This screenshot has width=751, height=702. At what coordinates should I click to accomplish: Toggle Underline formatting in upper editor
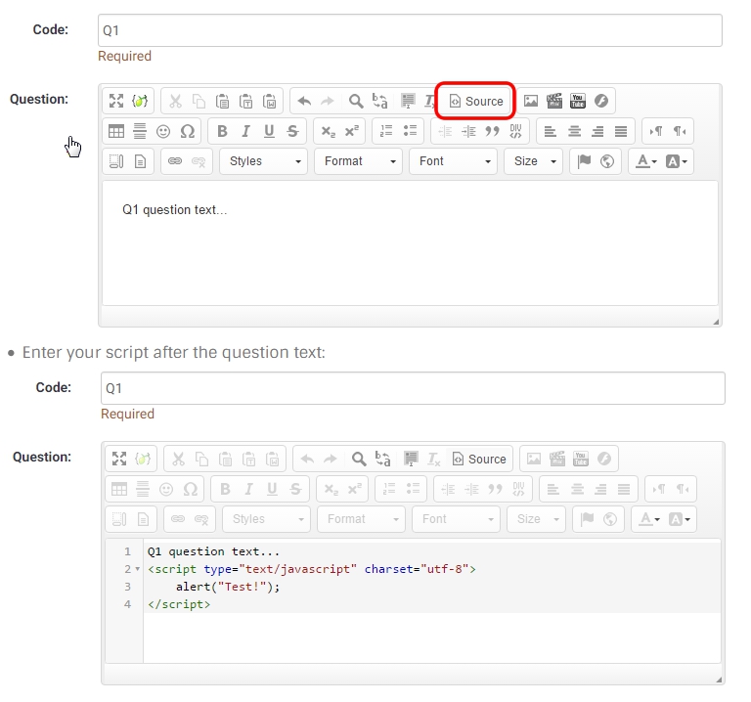(x=269, y=131)
